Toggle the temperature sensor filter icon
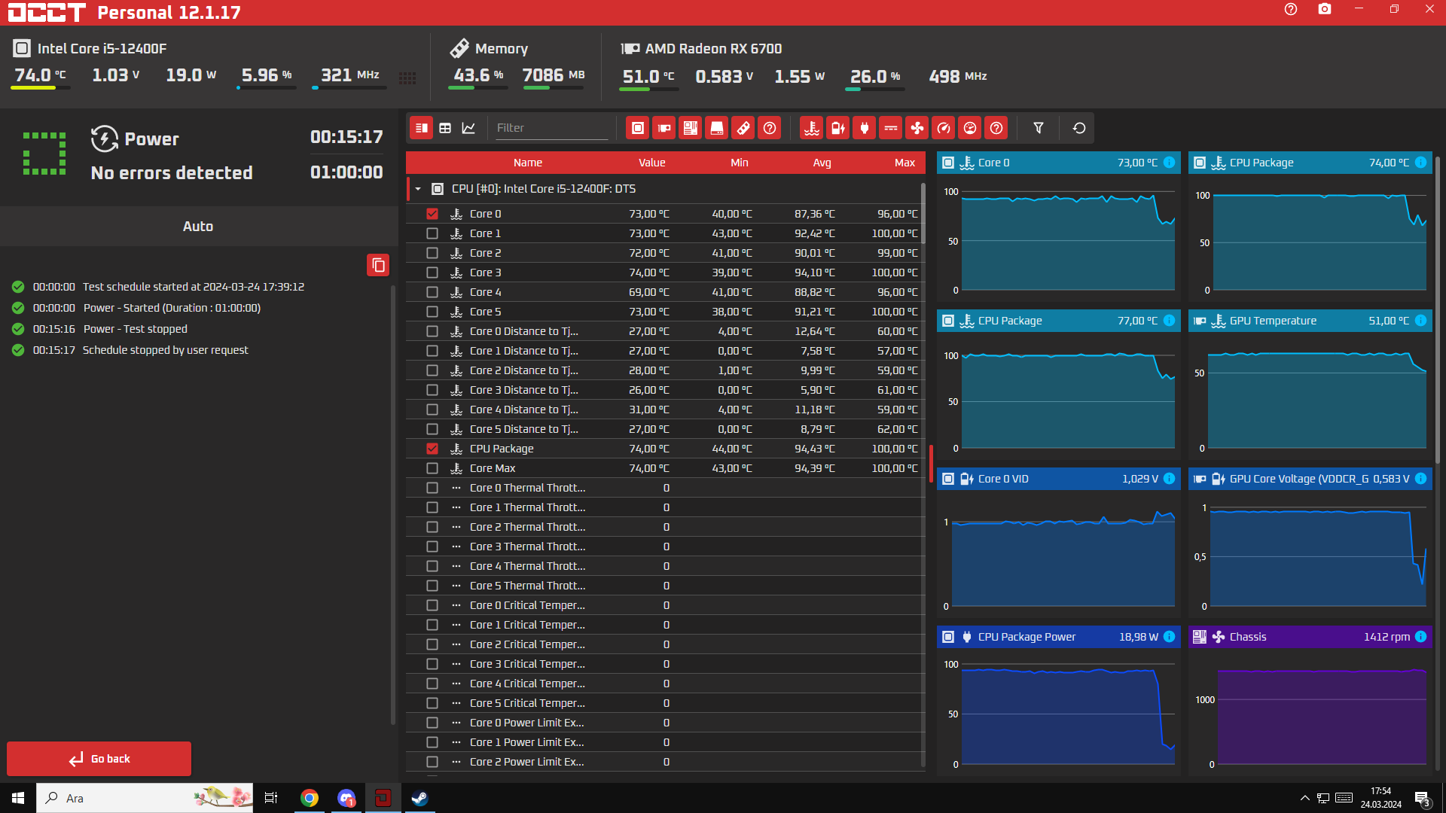This screenshot has height=813, width=1446. 811,128
